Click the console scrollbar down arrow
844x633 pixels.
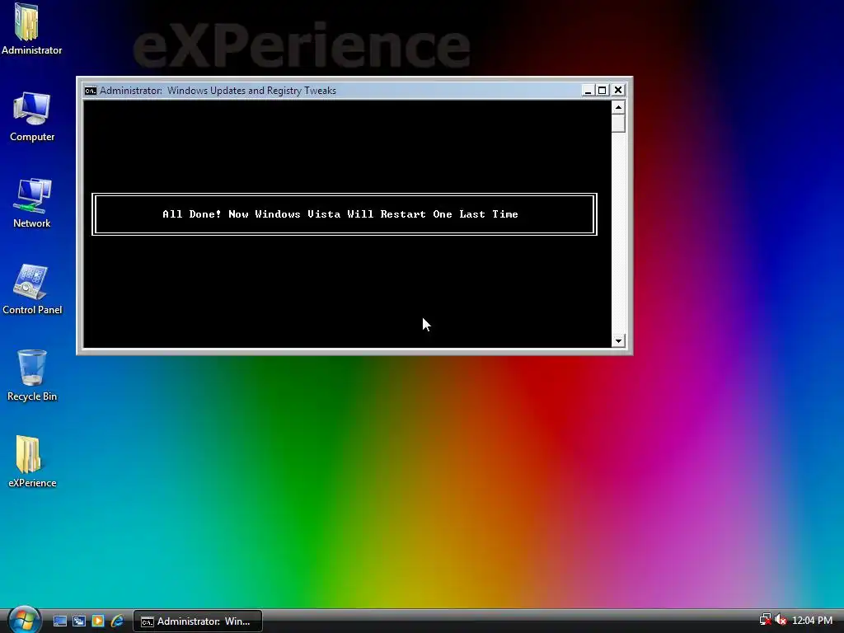tap(618, 340)
